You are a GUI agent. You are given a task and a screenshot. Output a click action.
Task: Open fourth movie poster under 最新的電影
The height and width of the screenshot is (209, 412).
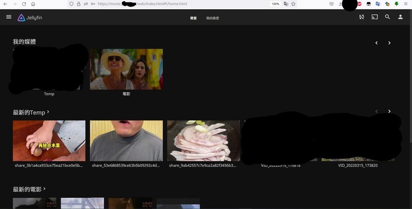click(179, 203)
